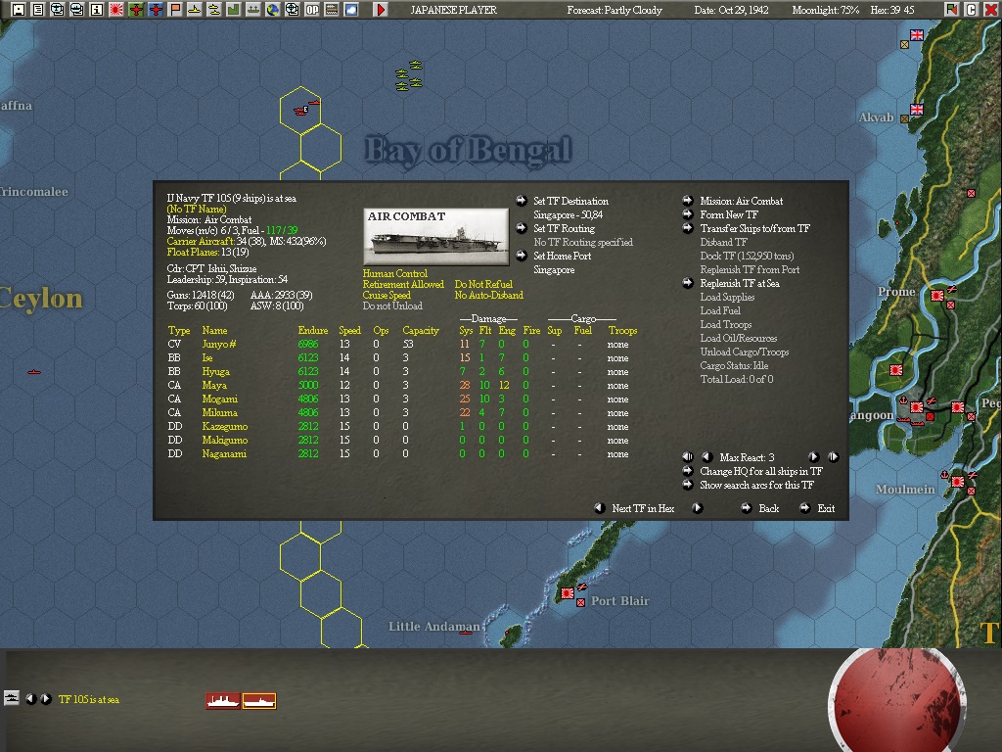
Task: Toggle the Retirement Allowed setting
Action: click(x=403, y=284)
